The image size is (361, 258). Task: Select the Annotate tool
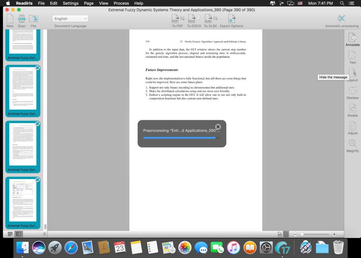pos(352,37)
